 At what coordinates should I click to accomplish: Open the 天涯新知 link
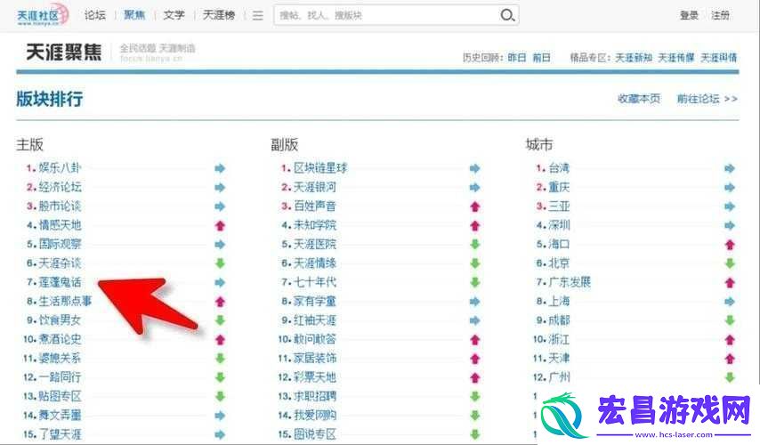click(x=634, y=58)
